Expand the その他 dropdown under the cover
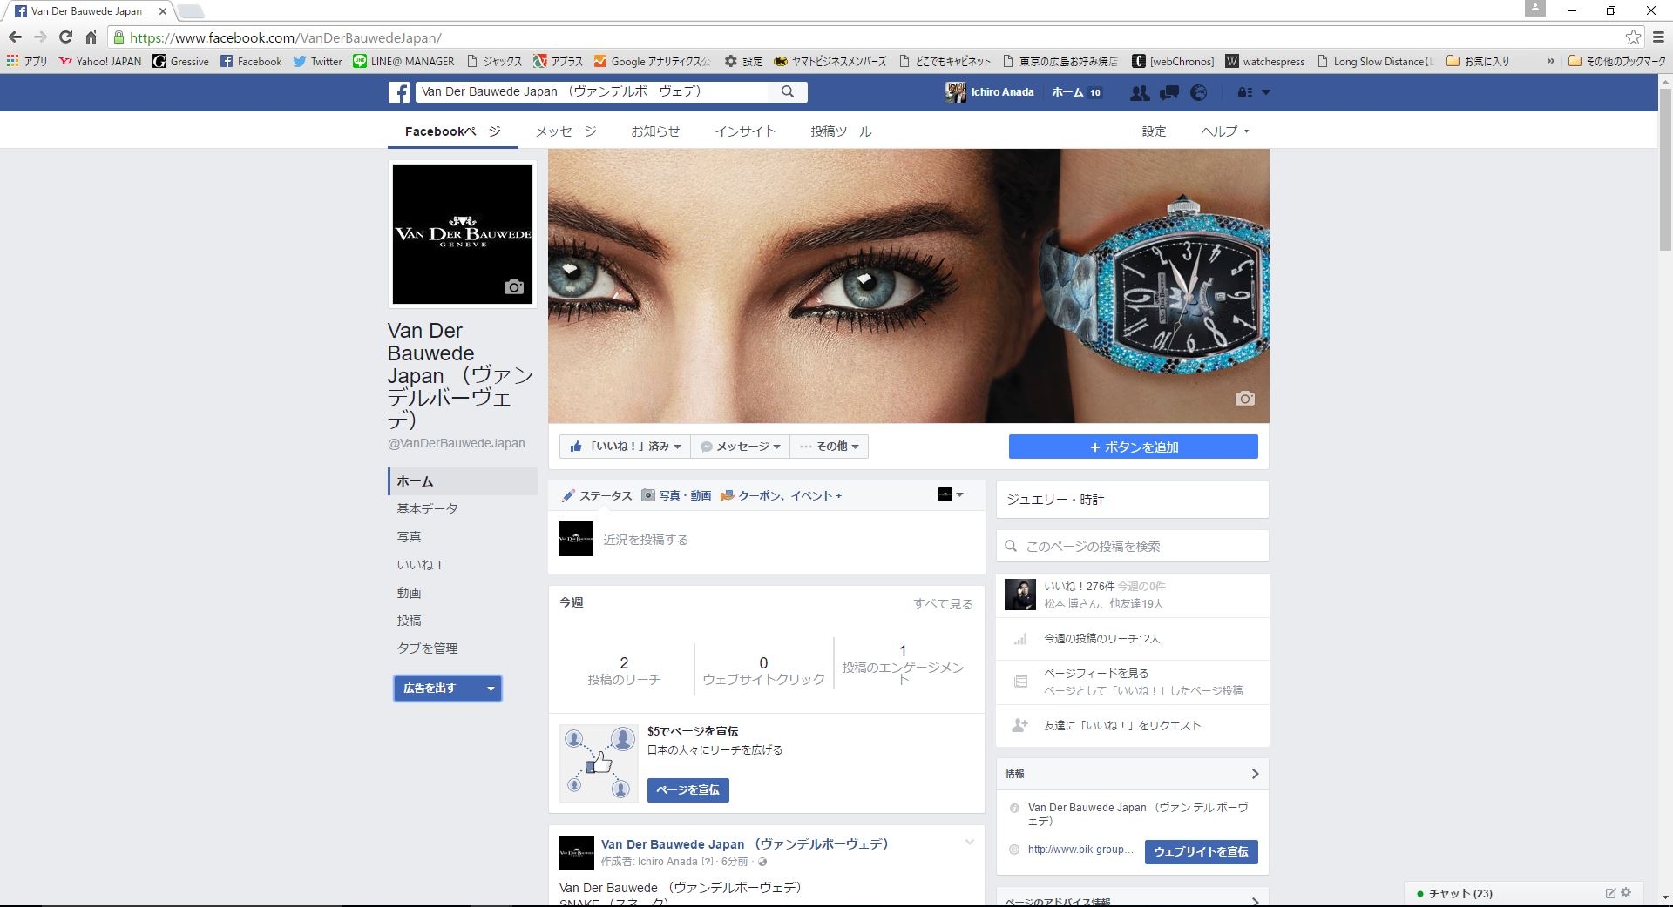The height and width of the screenshot is (907, 1673). coord(829,447)
